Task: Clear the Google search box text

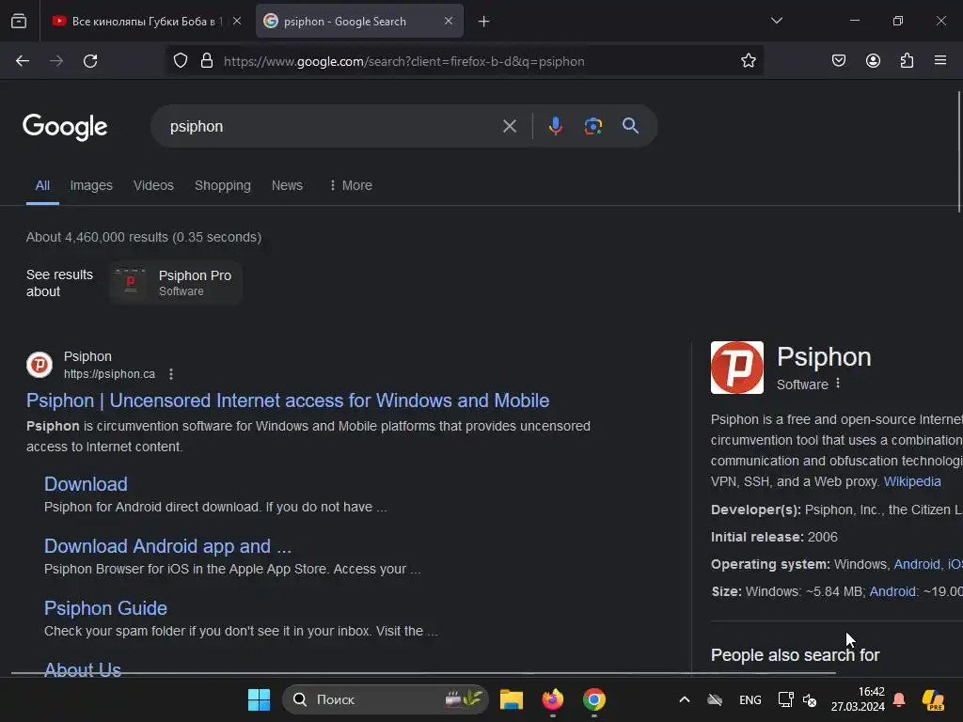Action: coord(509,127)
